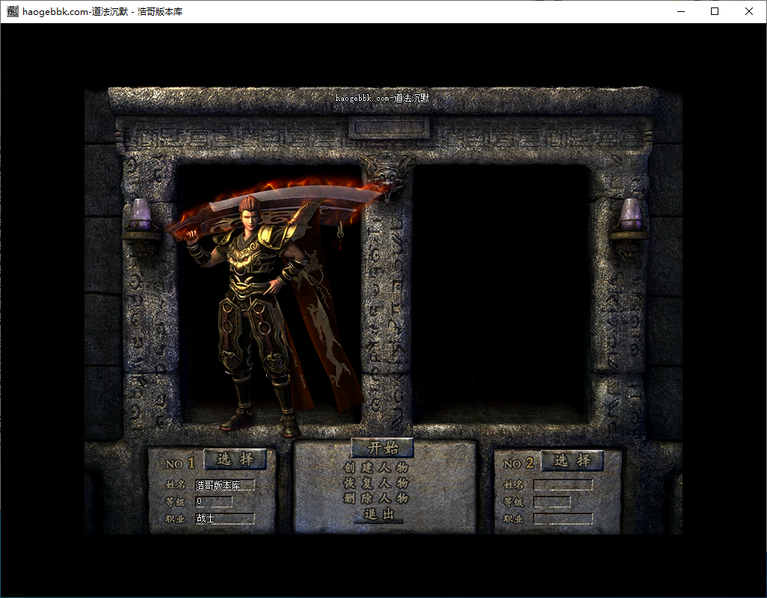Click the empty second character slot

502,293
